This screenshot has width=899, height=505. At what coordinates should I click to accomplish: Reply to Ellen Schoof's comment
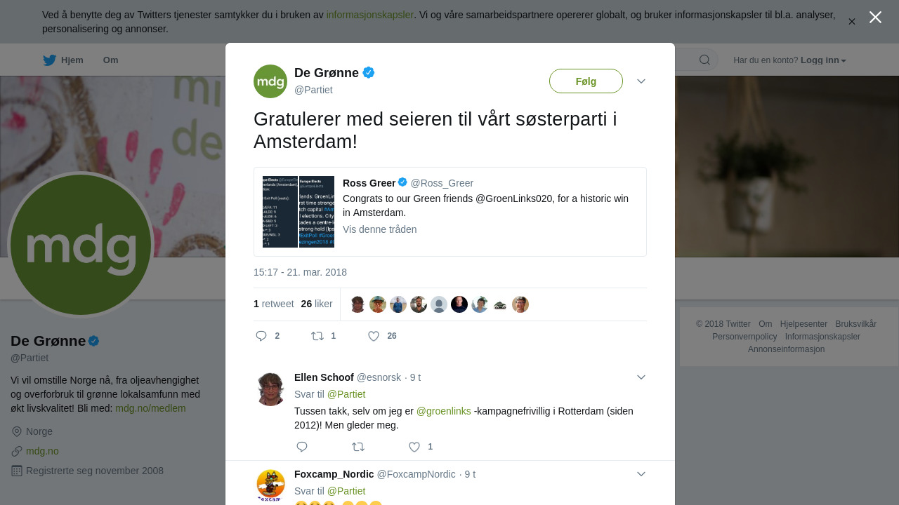tap(302, 447)
